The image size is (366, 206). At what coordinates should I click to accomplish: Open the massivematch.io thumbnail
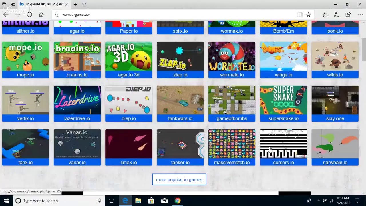pos(232,144)
